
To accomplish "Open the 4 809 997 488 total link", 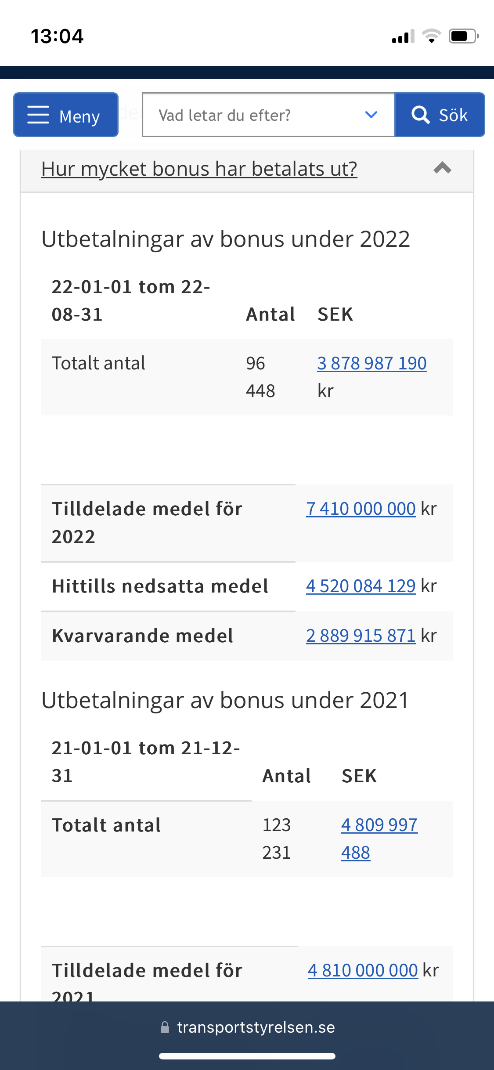I will (379, 825).
